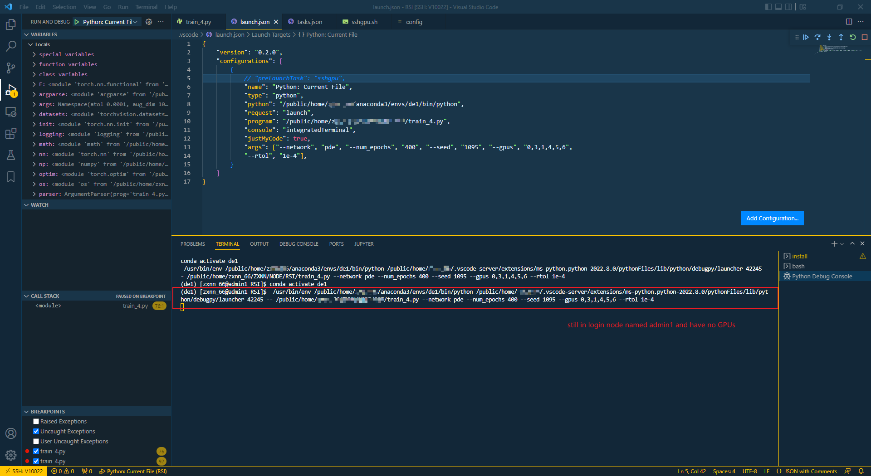The width and height of the screenshot is (871, 476).
Task: Toggle primary side bar in title bar
Action: (x=768, y=7)
